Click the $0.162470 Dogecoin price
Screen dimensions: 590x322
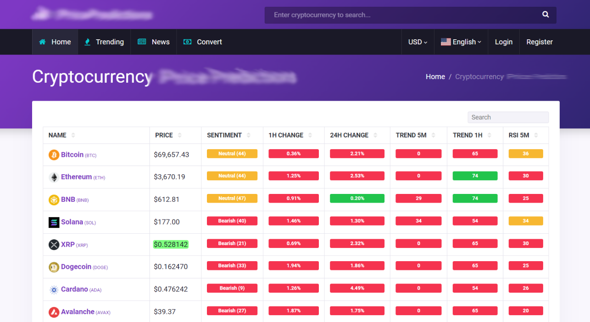click(x=171, y=267)
